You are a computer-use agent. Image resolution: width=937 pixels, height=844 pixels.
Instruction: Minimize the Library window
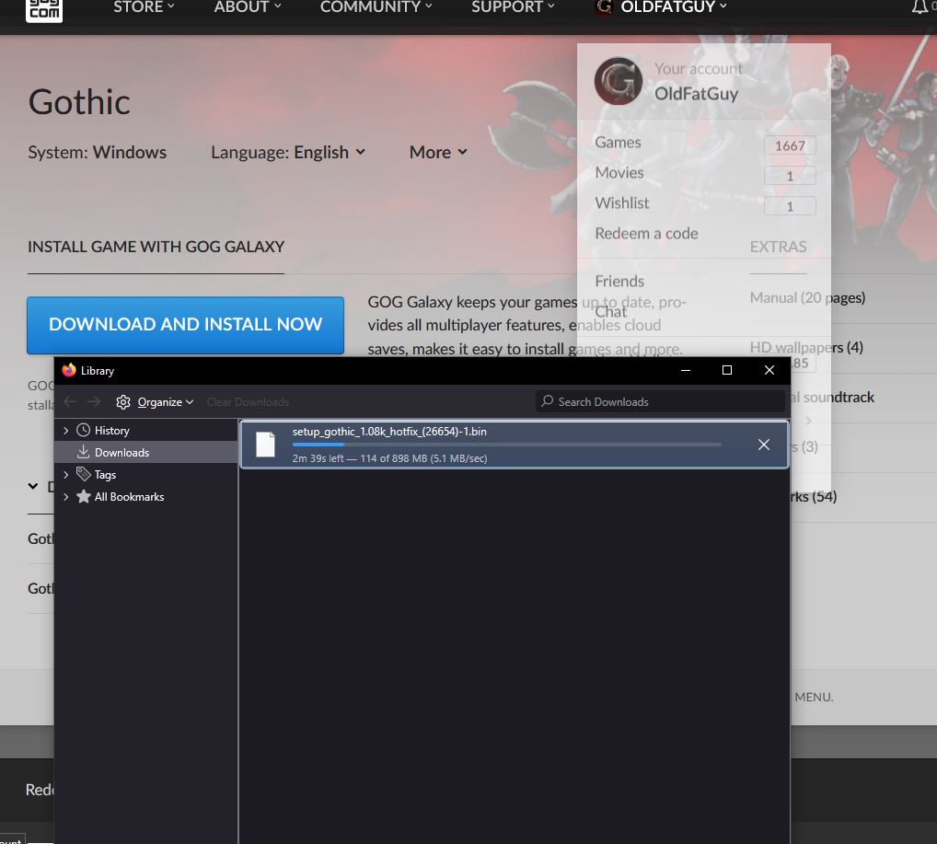tap(686, 371)
